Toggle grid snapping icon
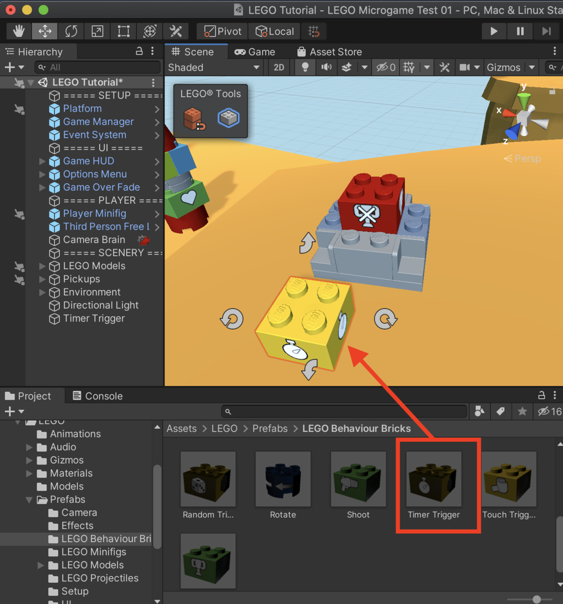Screen dimensions: 563x604 pos(314,31)
